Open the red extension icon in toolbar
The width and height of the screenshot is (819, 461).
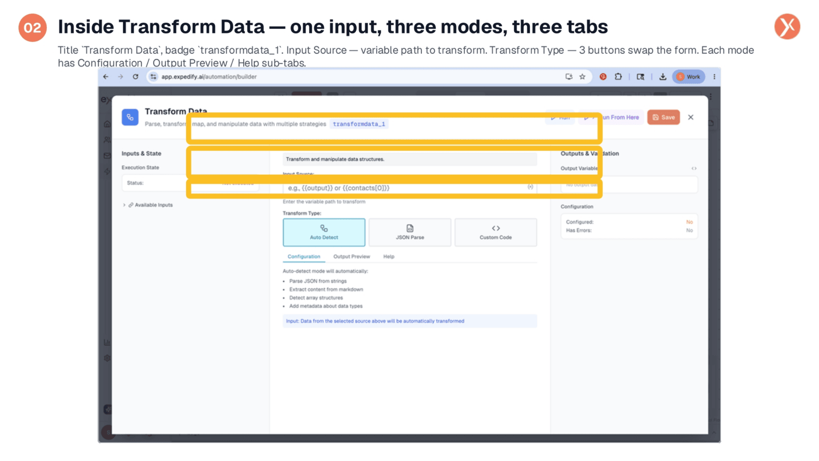tap(603, 77)
